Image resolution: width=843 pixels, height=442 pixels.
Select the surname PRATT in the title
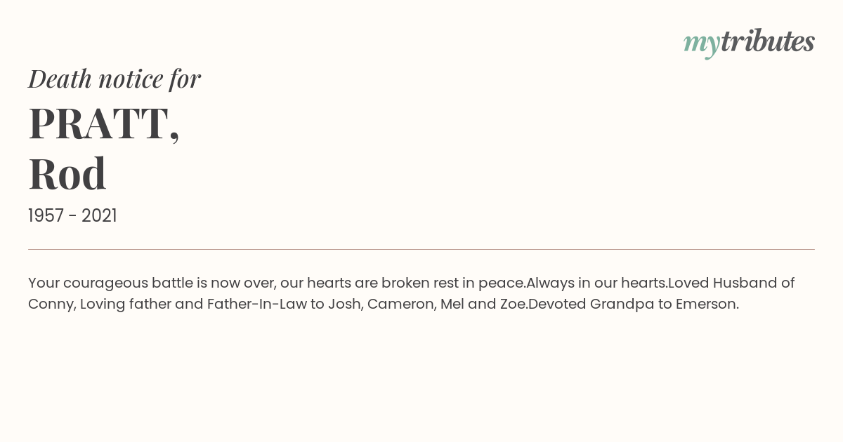point(98,124)
